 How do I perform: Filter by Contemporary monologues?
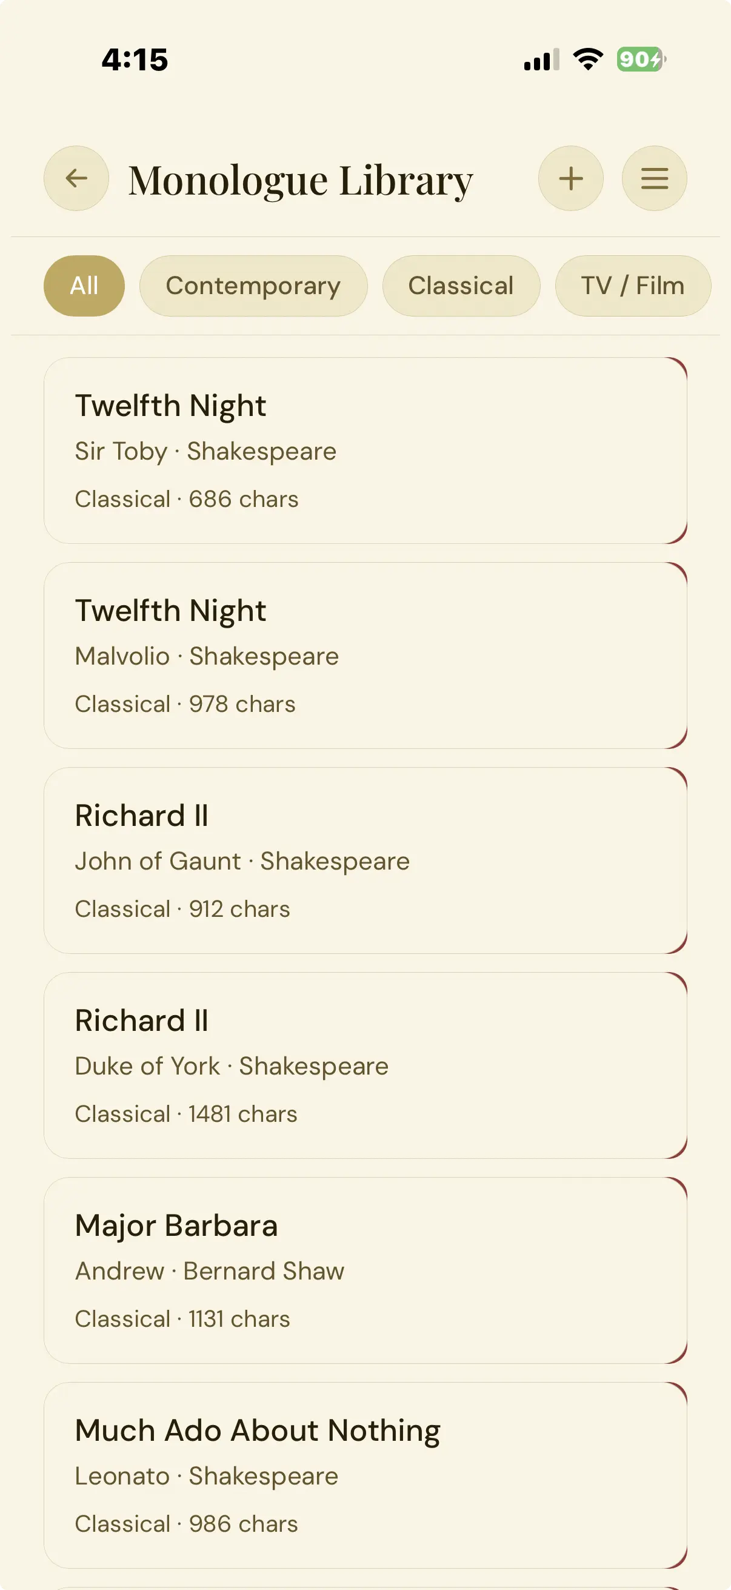tap(253, 286)
